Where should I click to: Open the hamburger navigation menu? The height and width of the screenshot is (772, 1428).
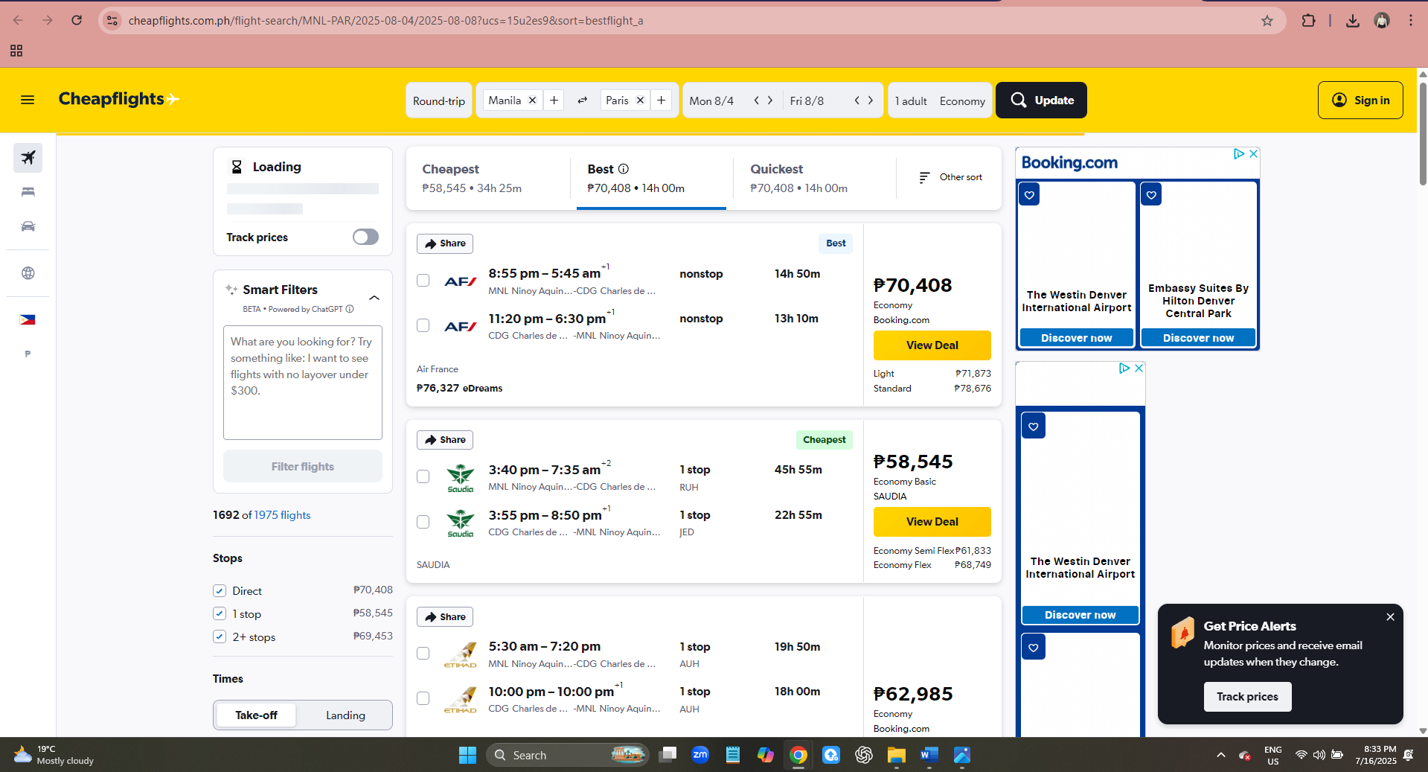(28, 100)
